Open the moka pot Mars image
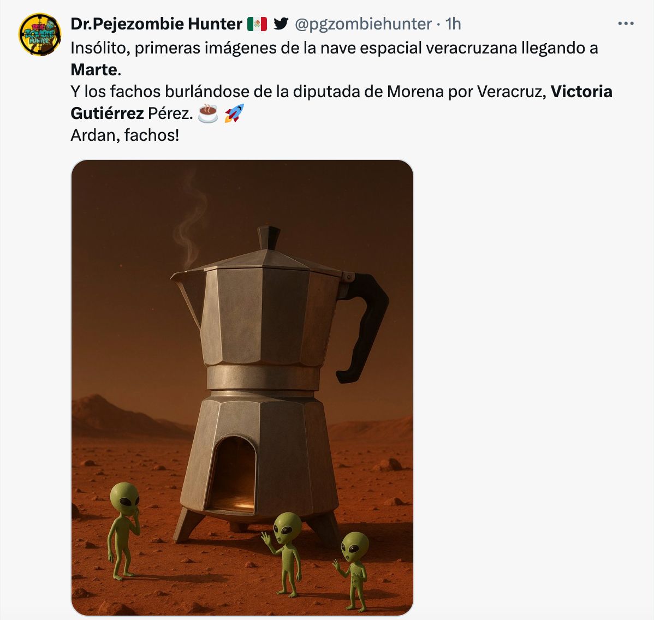The image size is (654, 620). tap(242, 388)
